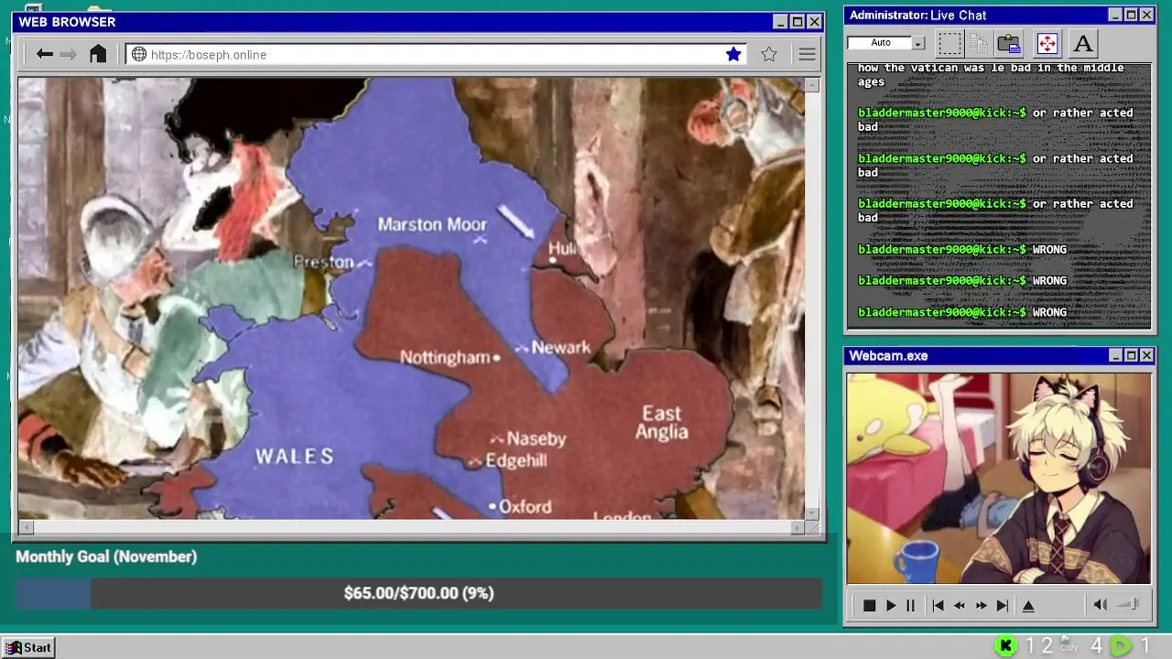Click the 'Monthly Goal (November)' heading
Screen dimensions: 1172x659
[106, 556]
